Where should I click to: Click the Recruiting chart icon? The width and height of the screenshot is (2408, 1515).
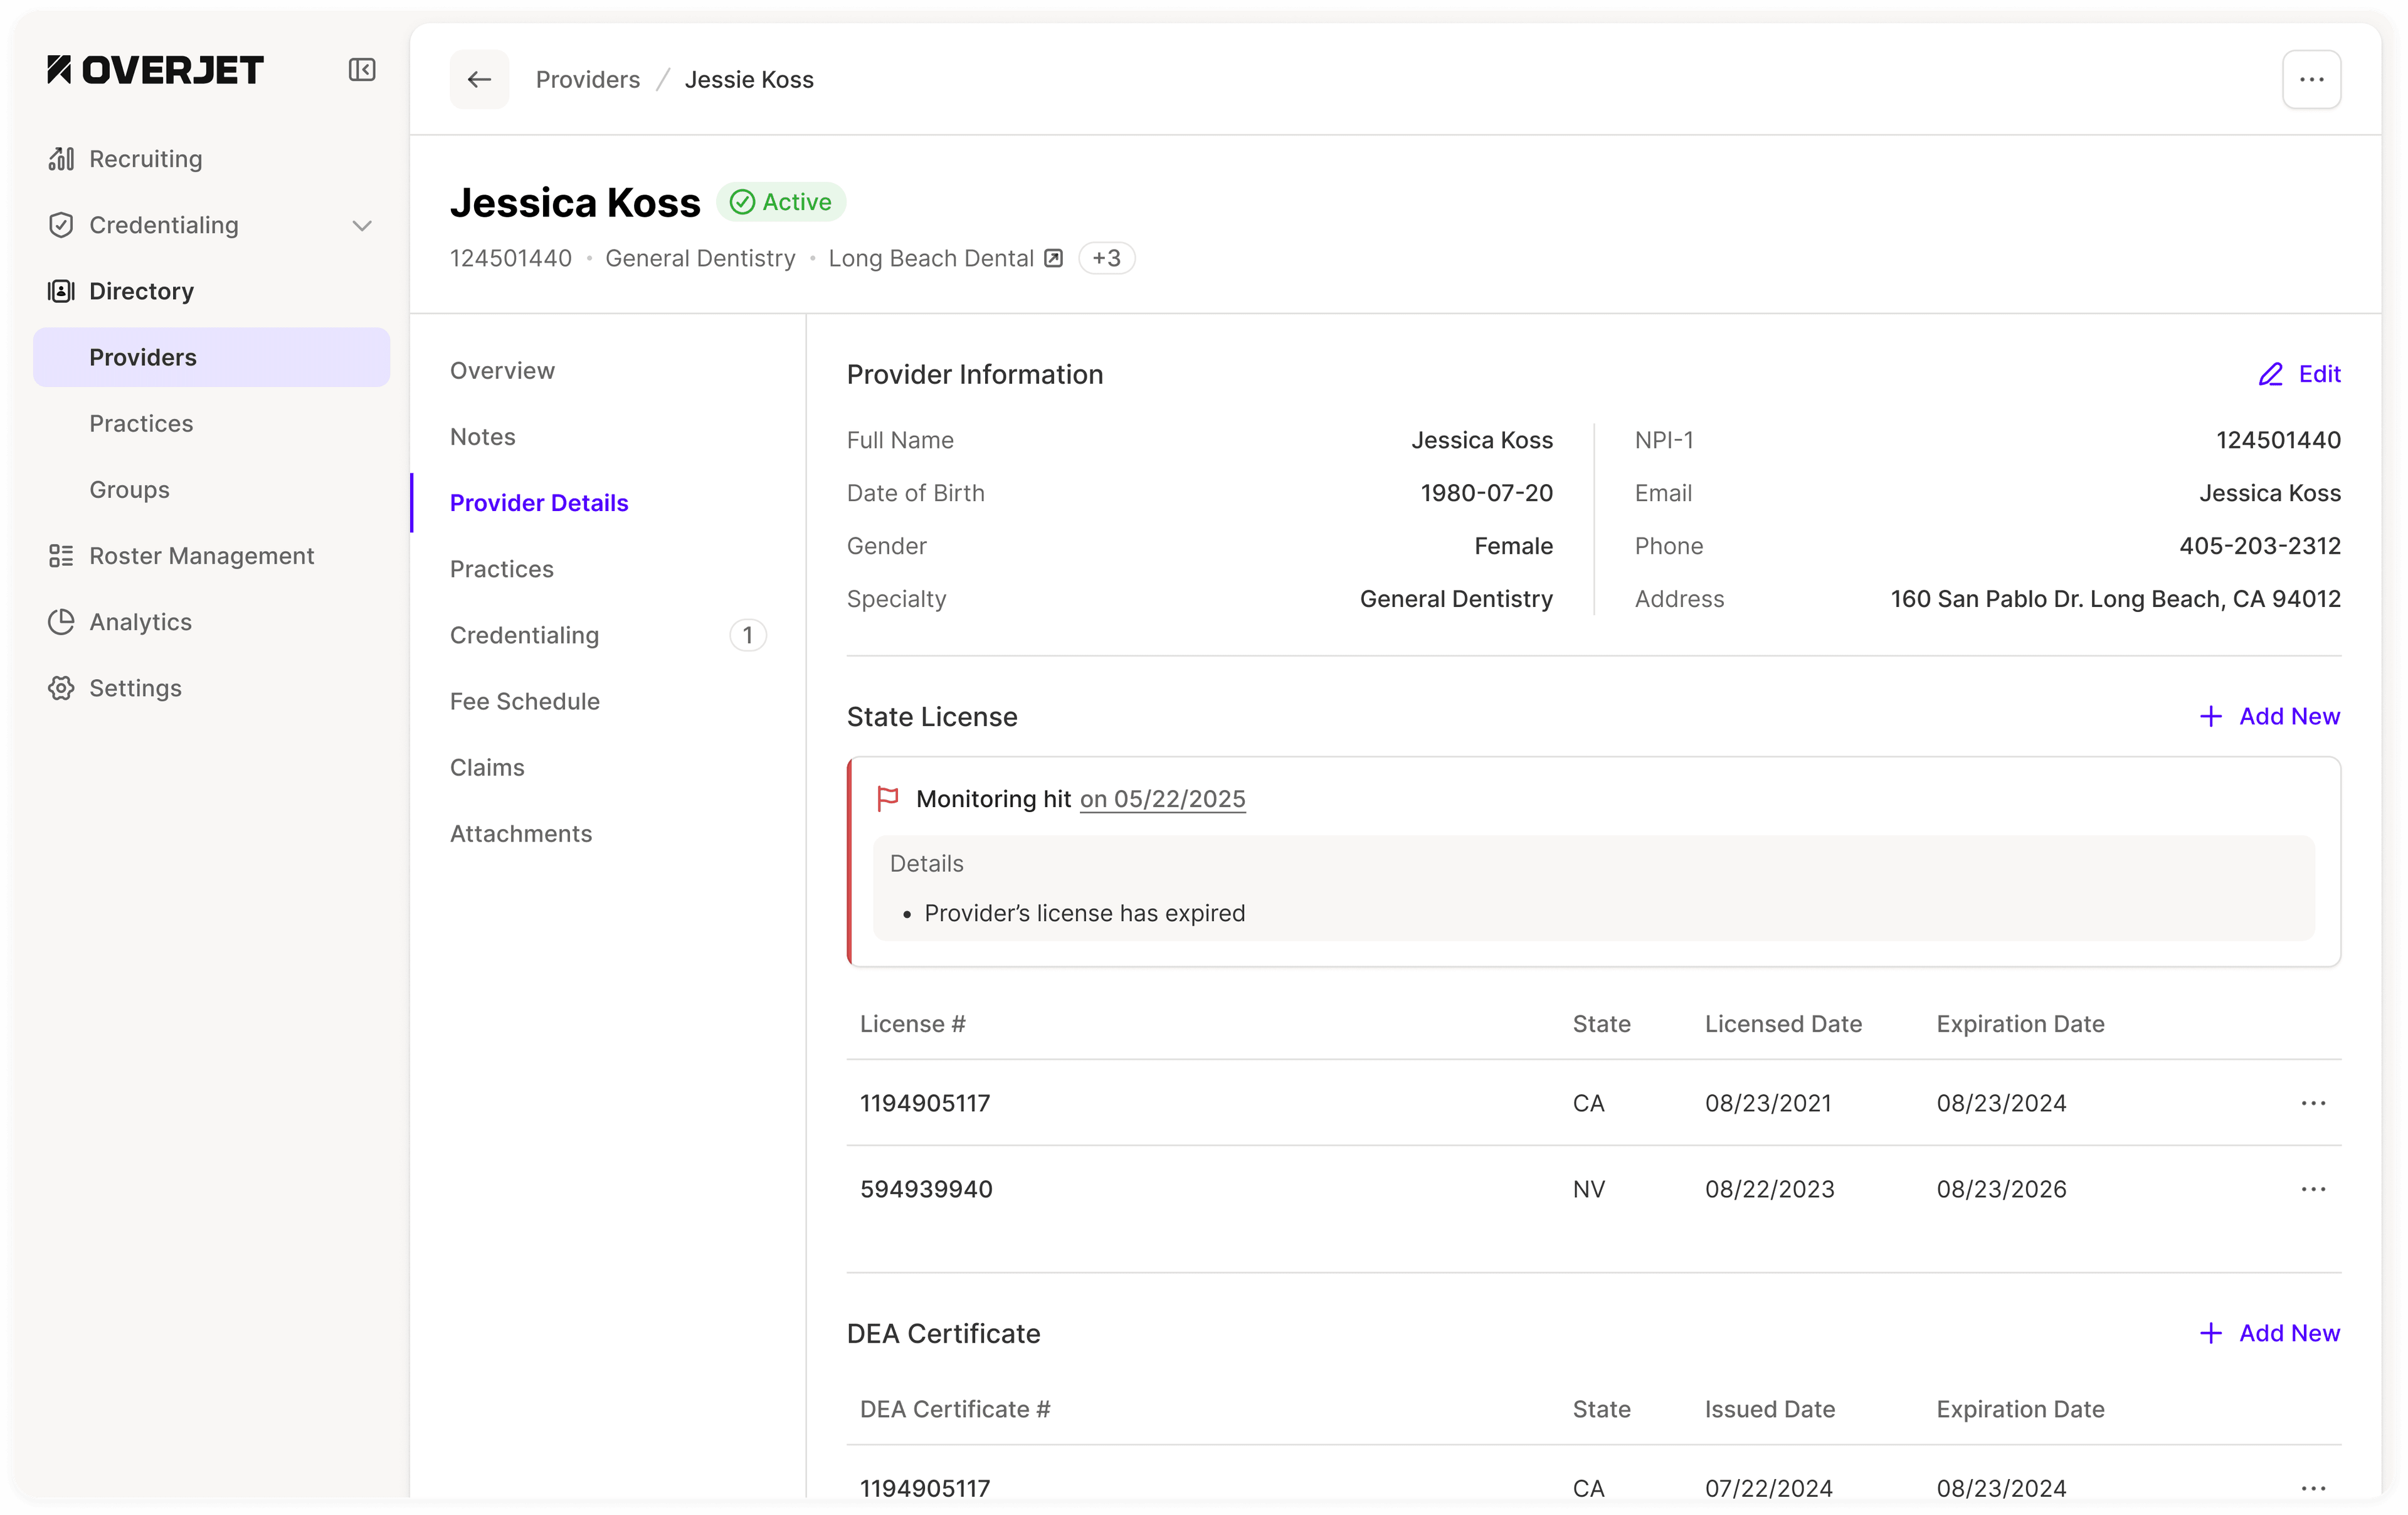tap(61, 159)
